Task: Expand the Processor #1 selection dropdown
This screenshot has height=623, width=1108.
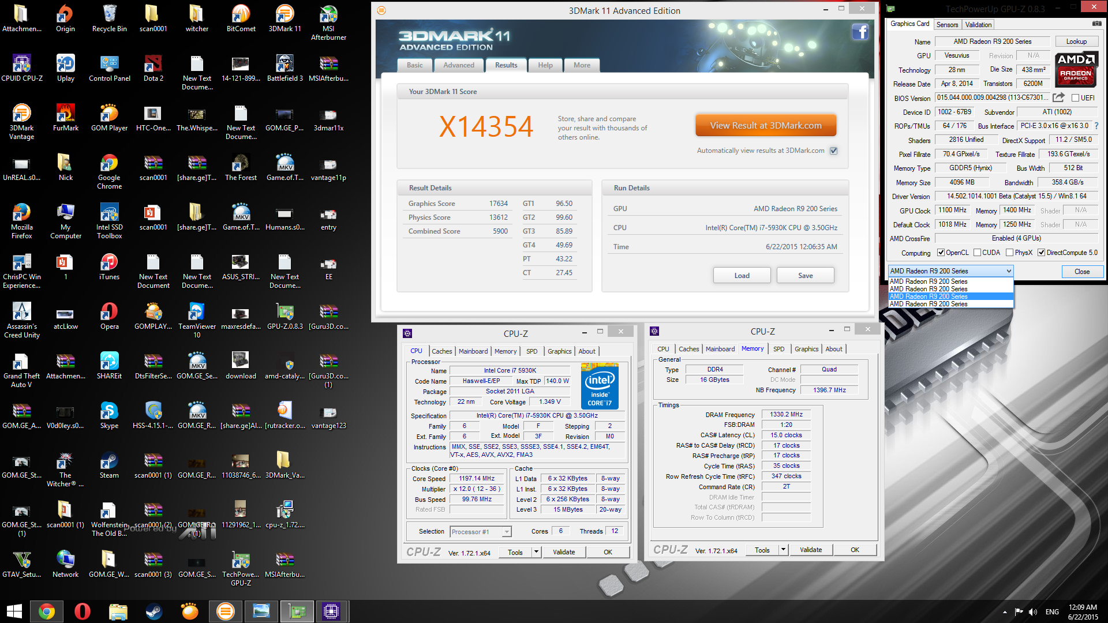Action: [x=507, y=532]
